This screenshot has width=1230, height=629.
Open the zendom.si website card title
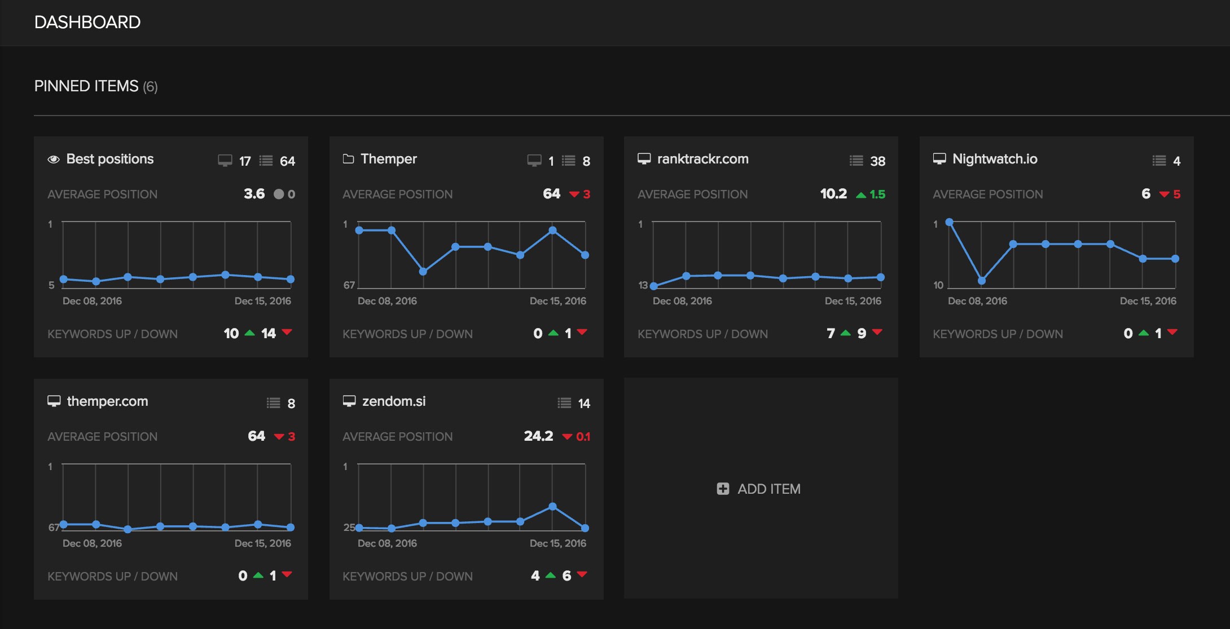pos(394,401)
